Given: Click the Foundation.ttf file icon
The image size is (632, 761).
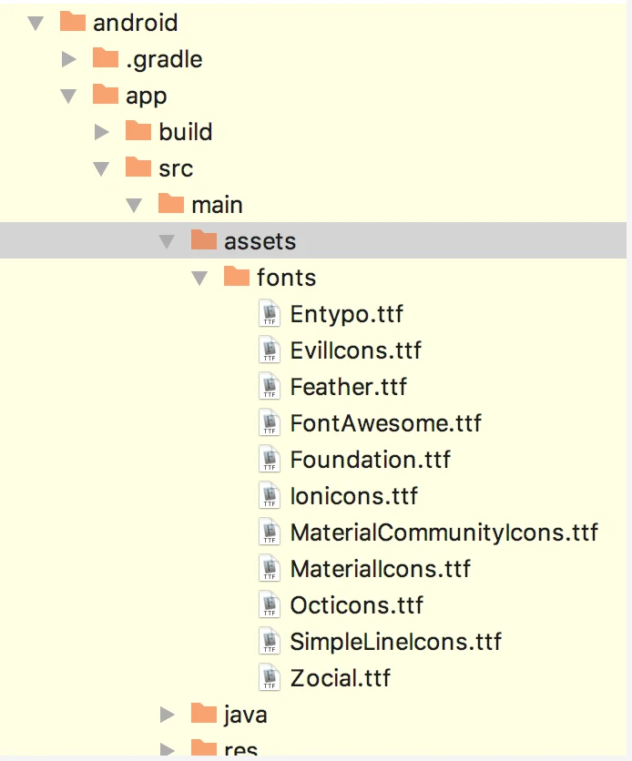Looking at the screenshot, I should coord(270,459).
